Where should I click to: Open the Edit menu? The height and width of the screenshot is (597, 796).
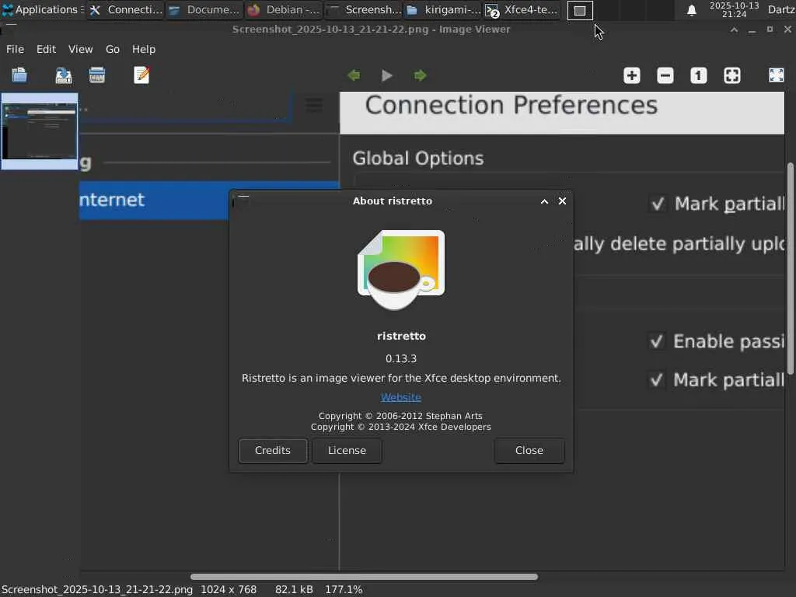(46, 49)
